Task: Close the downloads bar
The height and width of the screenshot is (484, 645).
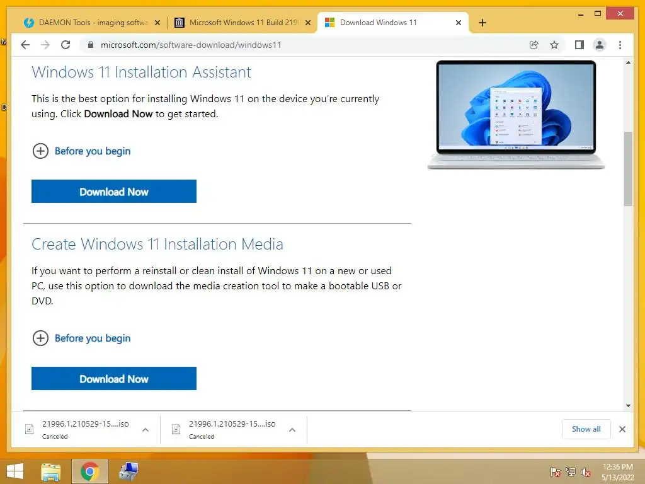Action: [622, 429]
